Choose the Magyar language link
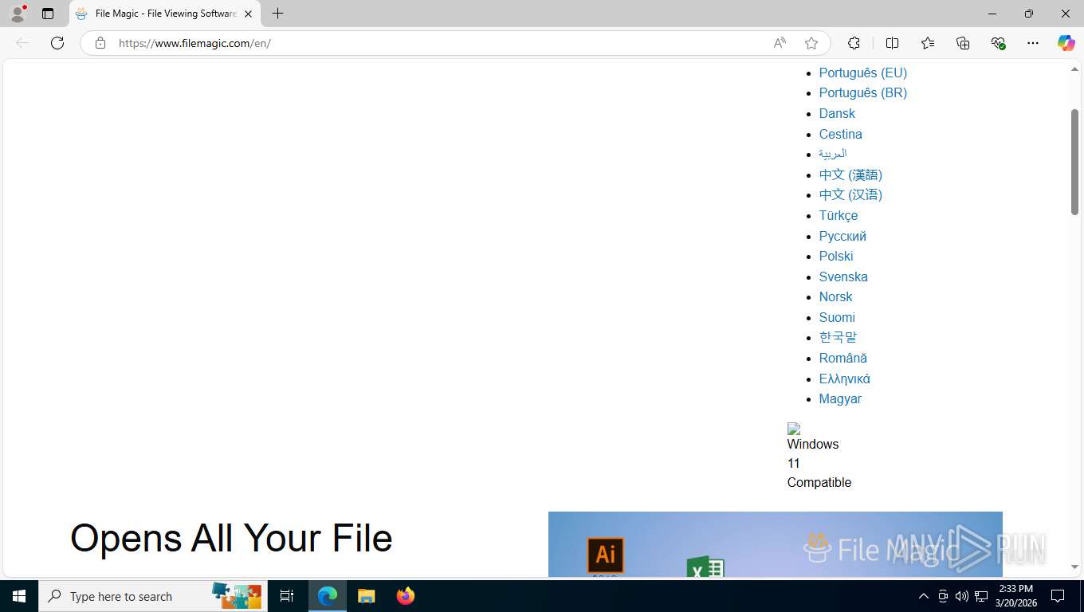This screenshot has height=612, width=1084. [840, 398]
